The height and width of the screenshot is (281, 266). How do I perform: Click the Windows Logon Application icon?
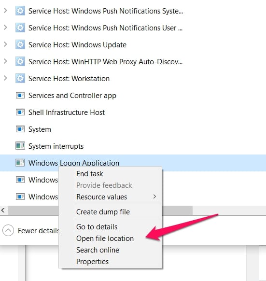tap(20, 163)
